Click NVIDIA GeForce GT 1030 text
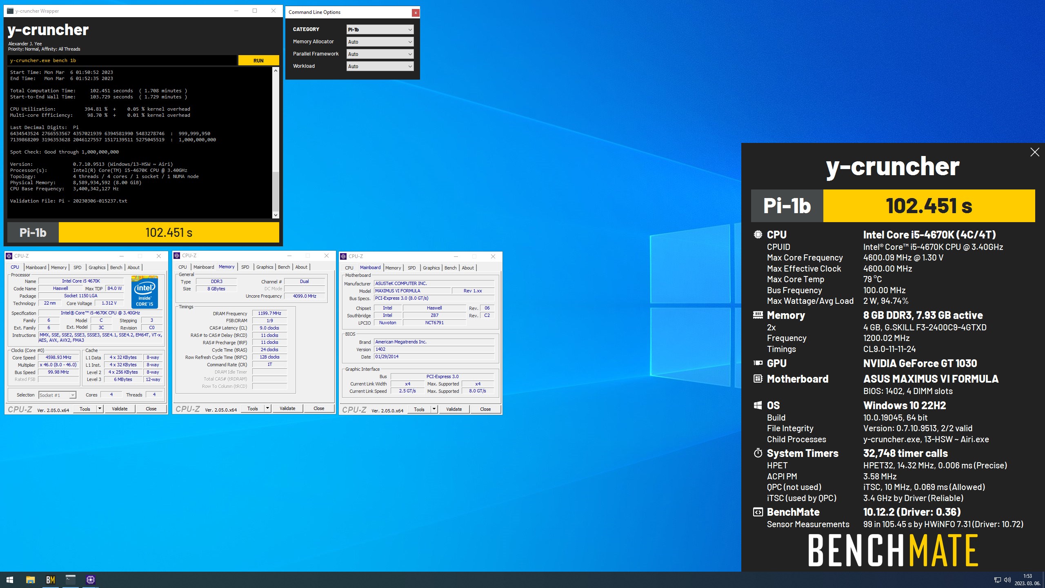The image size is (1045, 588). click(920, 363)
